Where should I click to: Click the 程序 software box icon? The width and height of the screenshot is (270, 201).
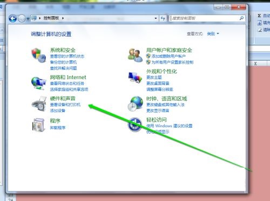tap(38, 125)
